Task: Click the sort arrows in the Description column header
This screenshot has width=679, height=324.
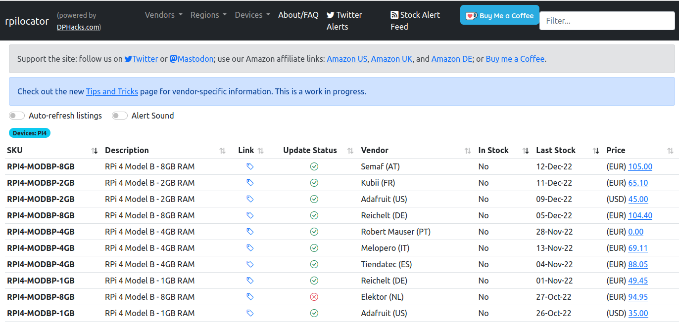Action: (223, 151)
